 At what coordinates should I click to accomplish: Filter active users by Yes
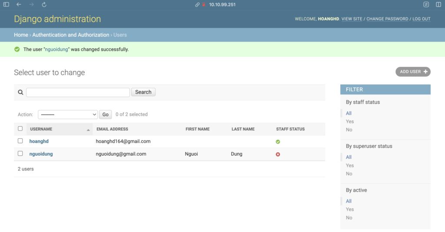(350, 209)
